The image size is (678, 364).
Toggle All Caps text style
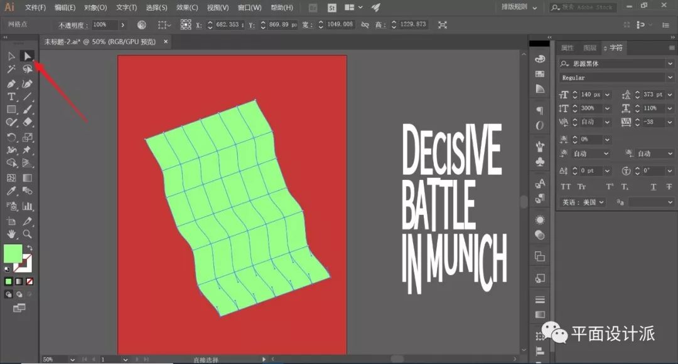(x=565, y=187)
